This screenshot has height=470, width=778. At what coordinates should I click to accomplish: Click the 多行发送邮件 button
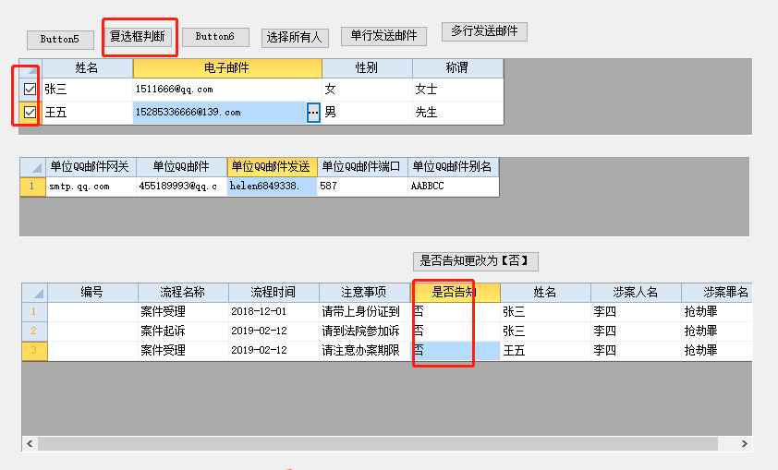[x=484, y=31]
